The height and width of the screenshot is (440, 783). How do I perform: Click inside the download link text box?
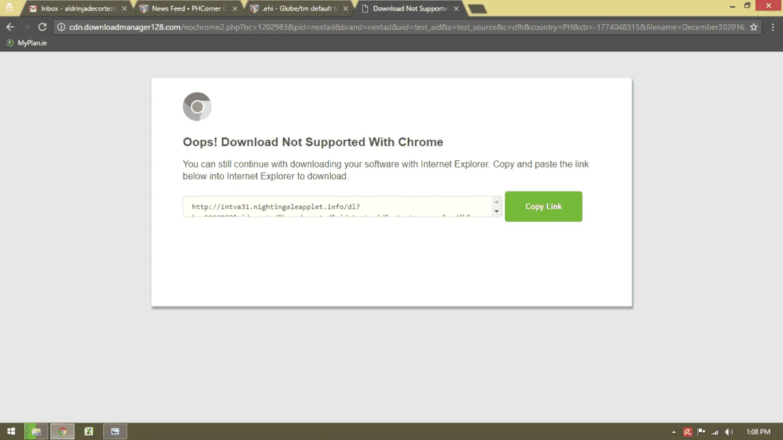[x=337, y=207]
